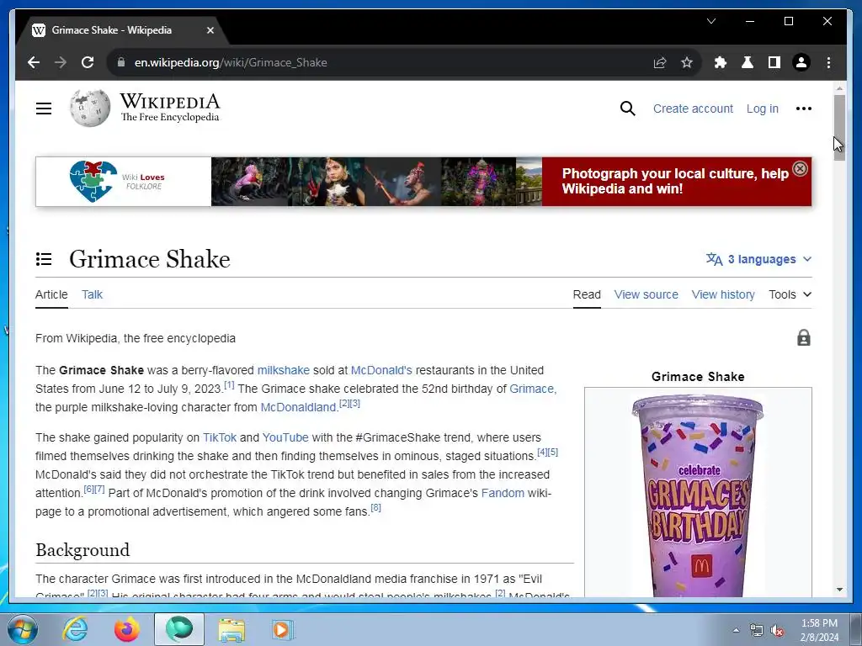The height and width of the screenshot is (646, 862).
Task: Reload the Grimace Shake page
Action: tap(88, 62)
